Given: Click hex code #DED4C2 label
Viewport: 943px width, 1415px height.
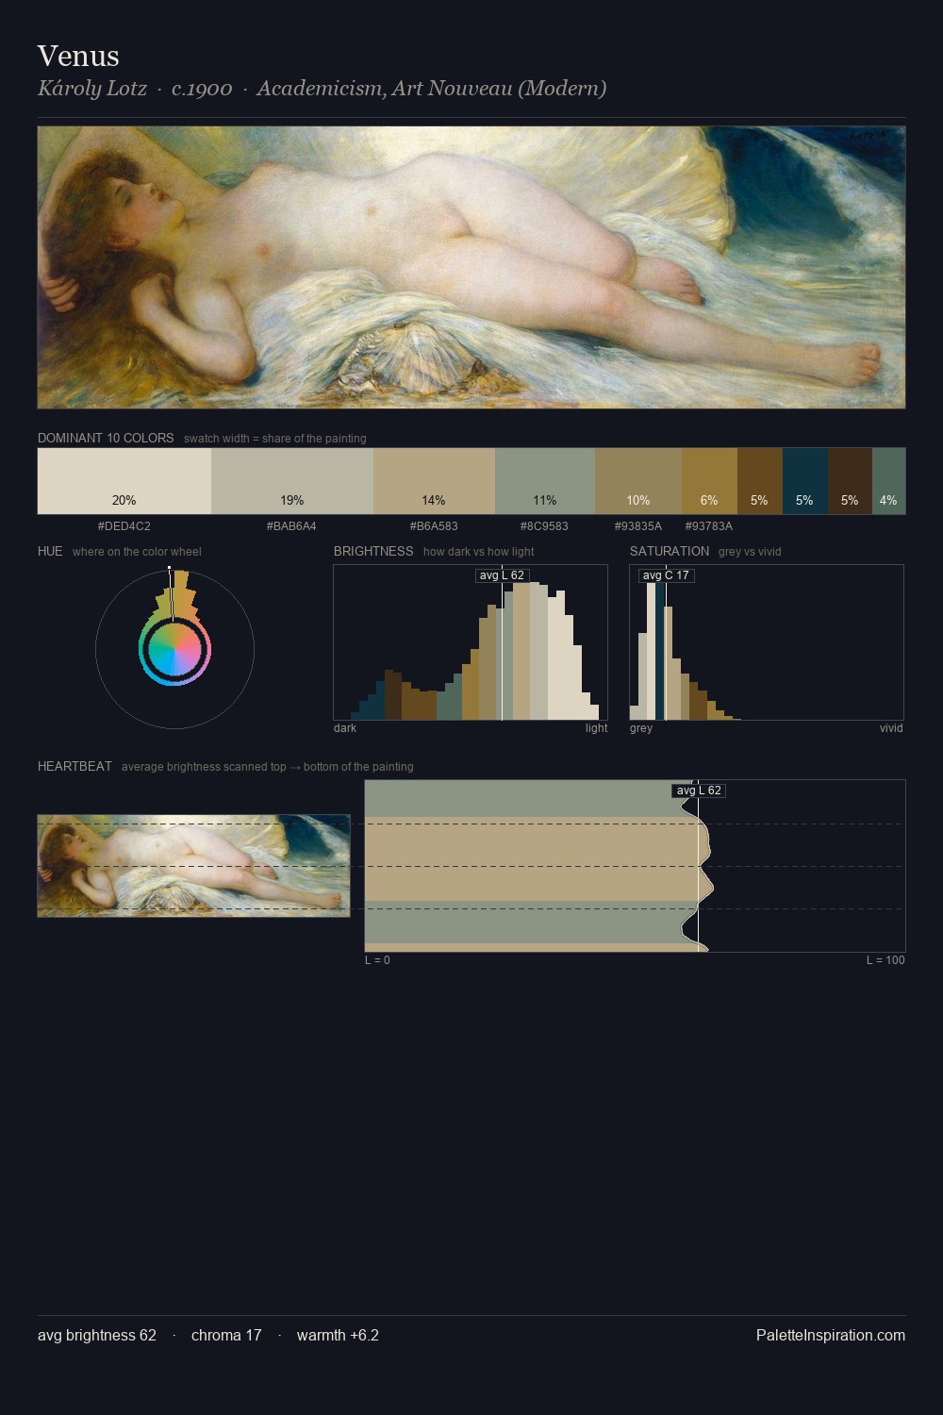Looking at the screenshot, I should pos(124,526).
